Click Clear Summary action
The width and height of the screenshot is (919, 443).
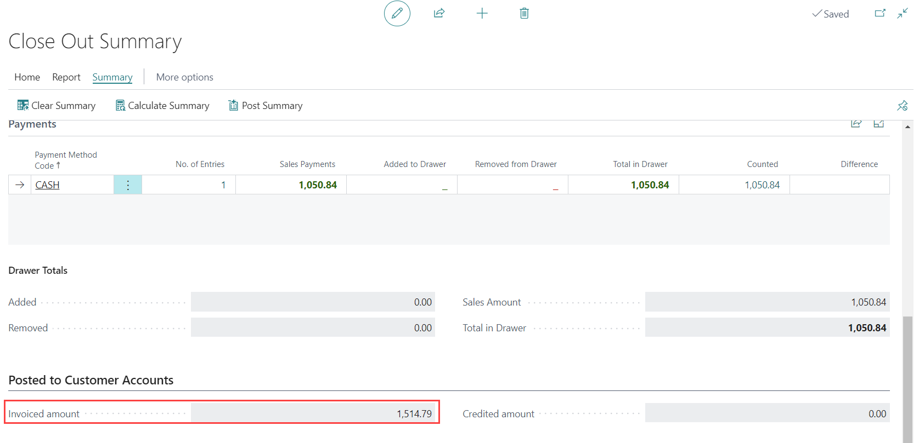[x=57, y=106]
